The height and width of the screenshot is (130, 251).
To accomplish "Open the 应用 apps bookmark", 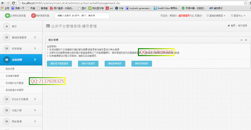I will (x=5, y=8).
